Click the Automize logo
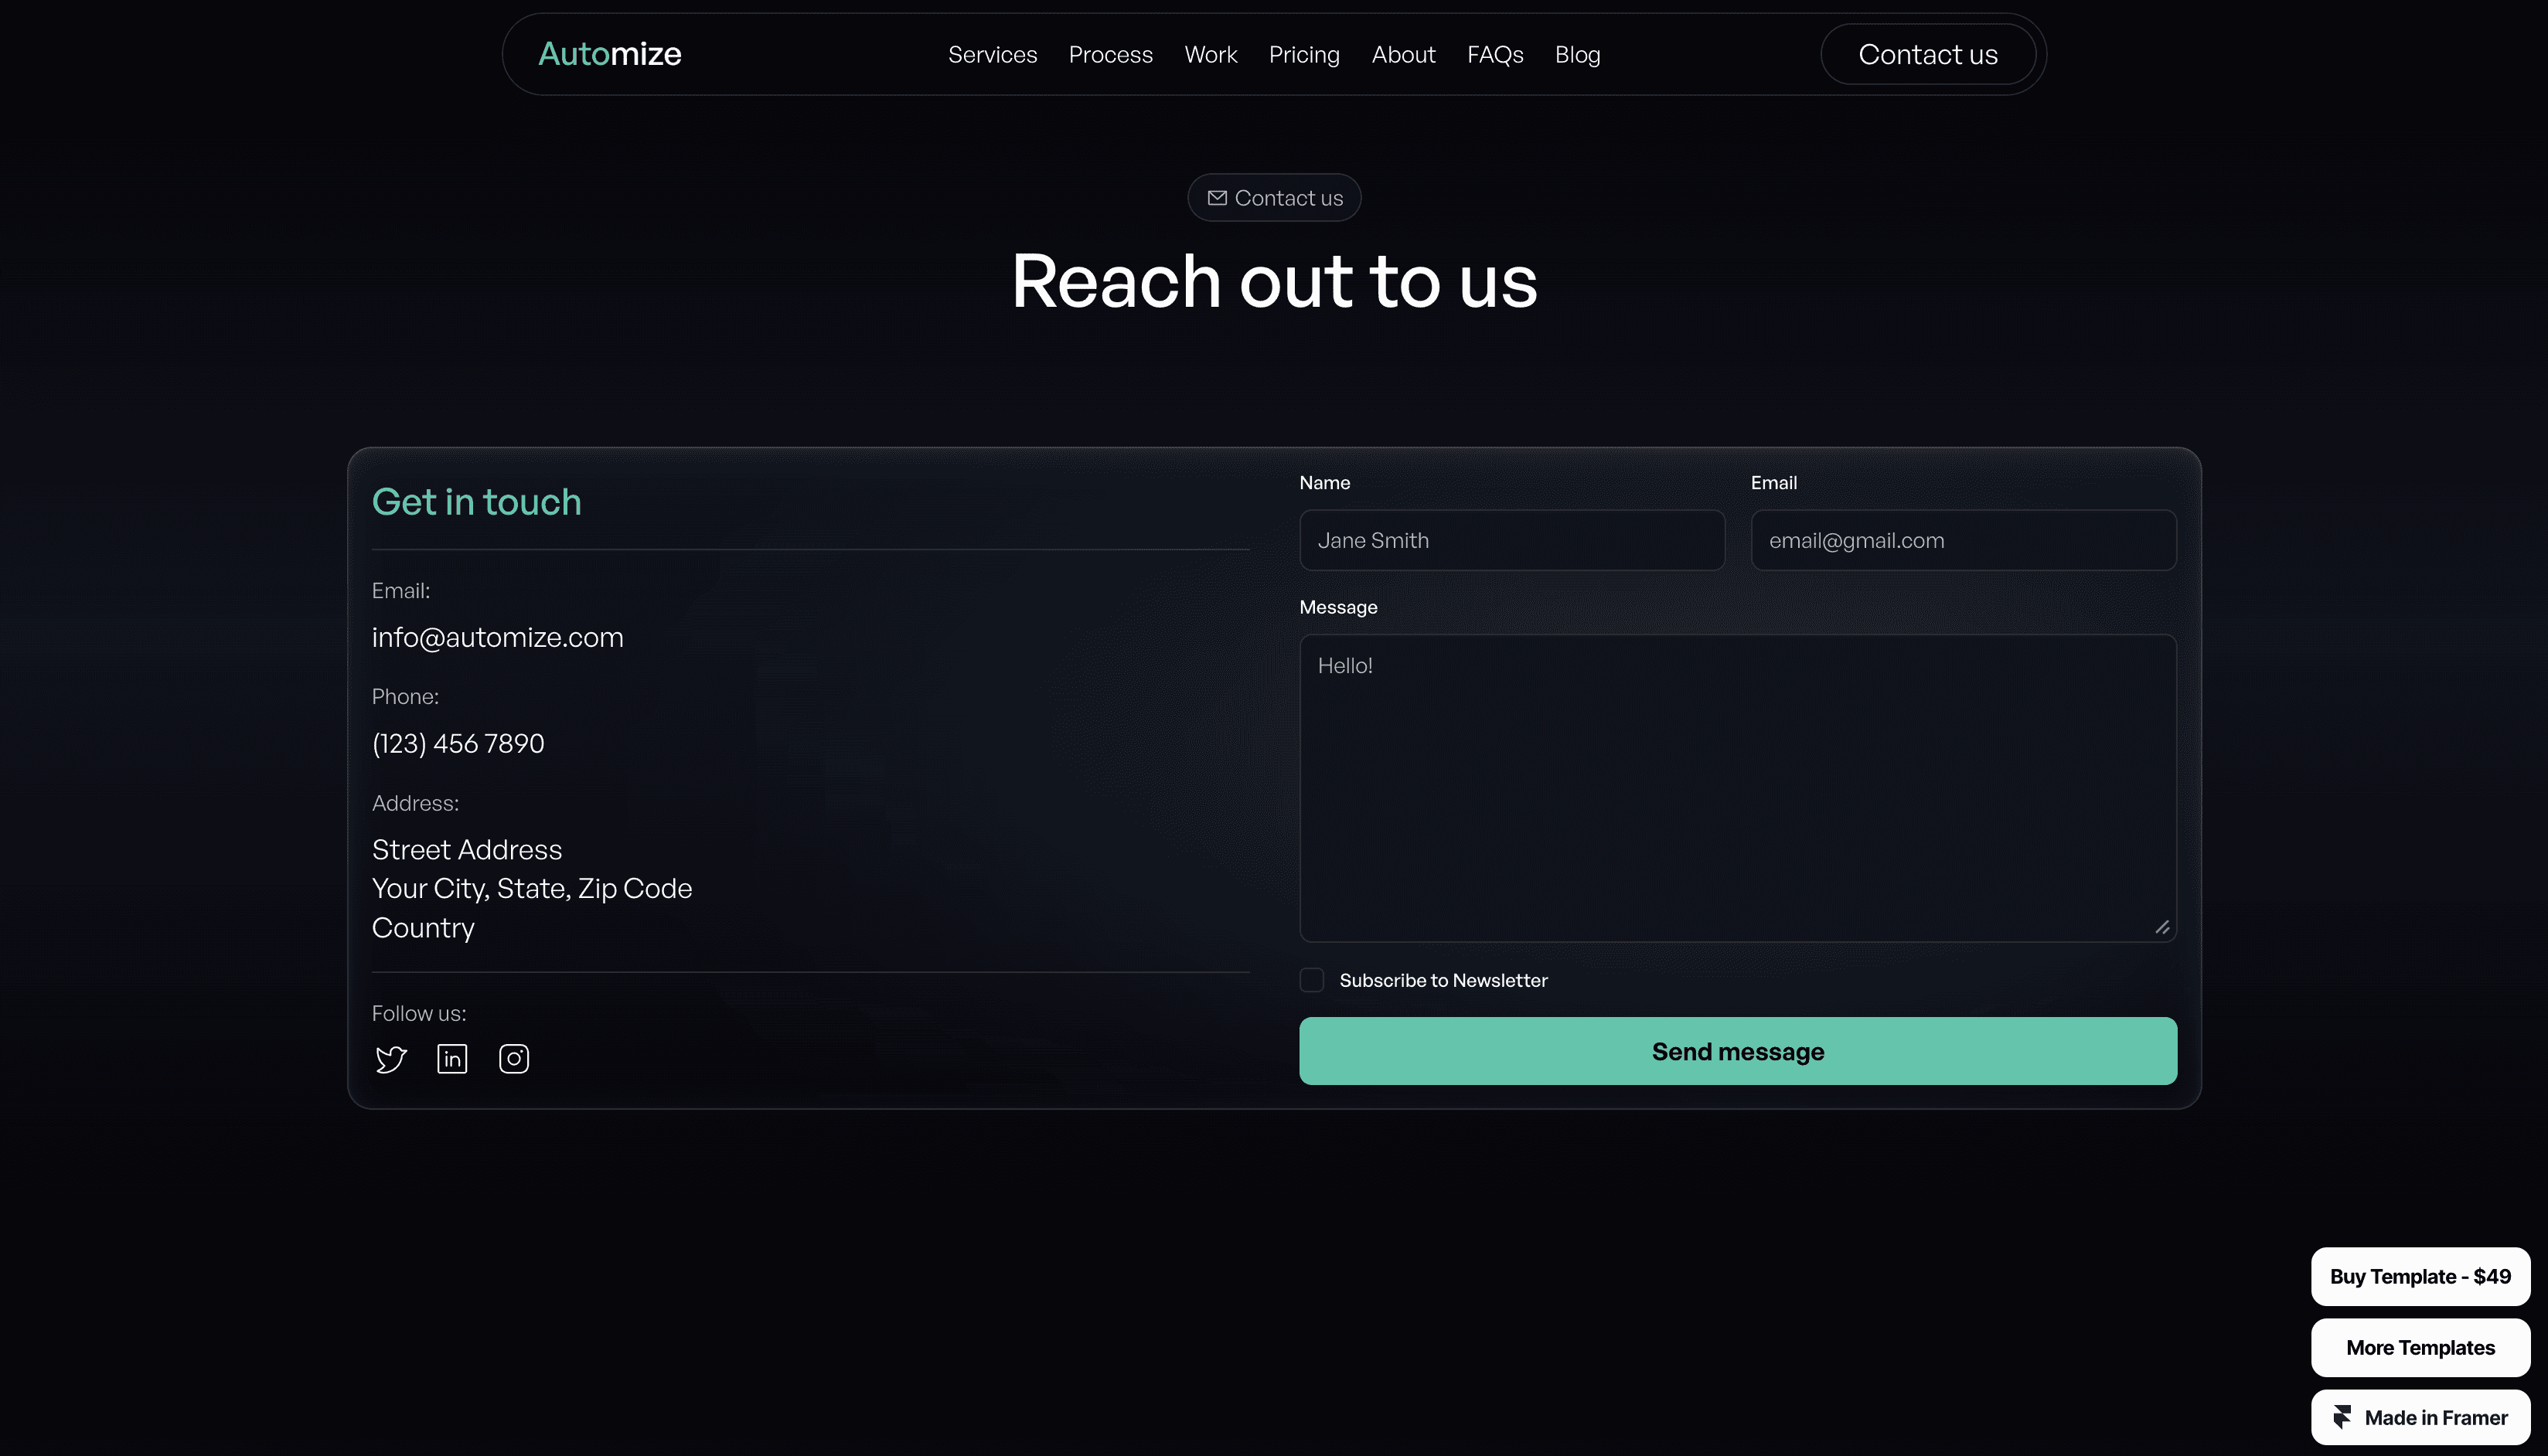This screenshot has width=2548, height=1456. point(610,54)
